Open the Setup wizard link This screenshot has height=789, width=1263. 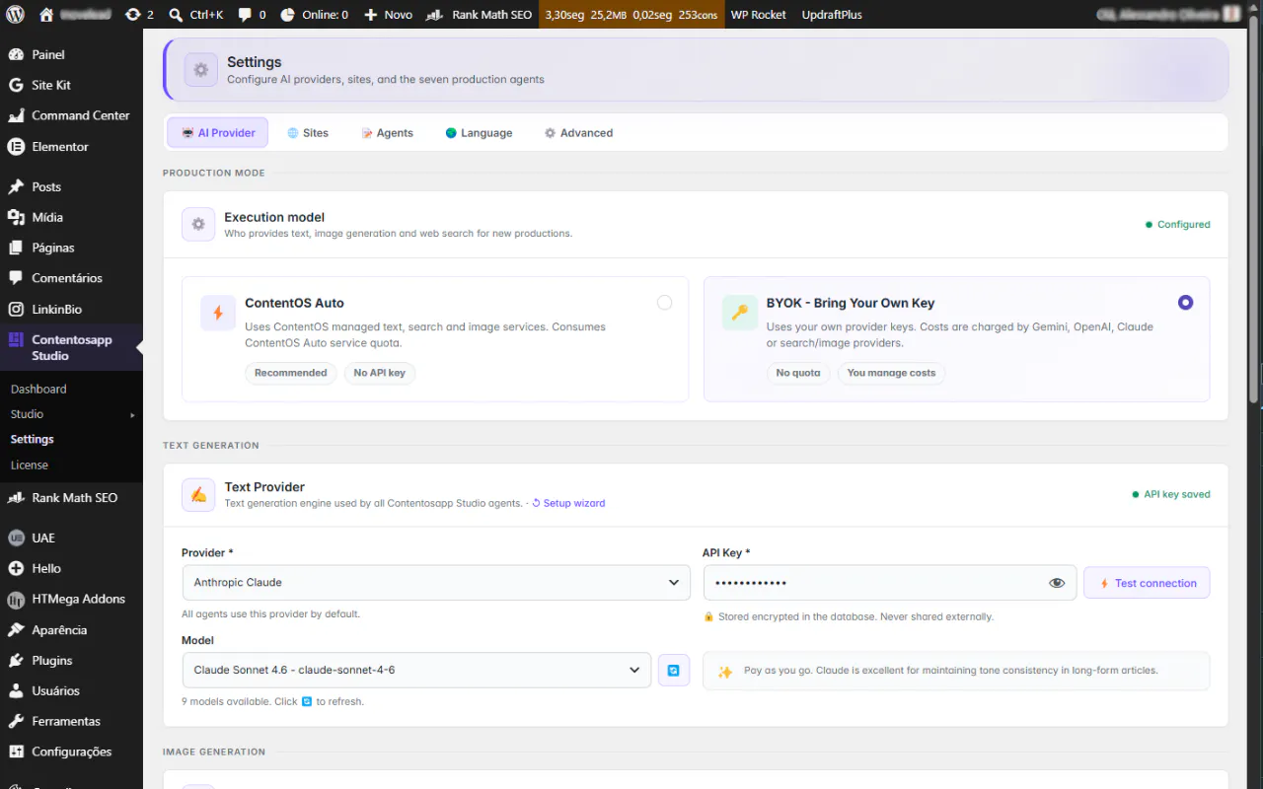click(x=568, y=503)
